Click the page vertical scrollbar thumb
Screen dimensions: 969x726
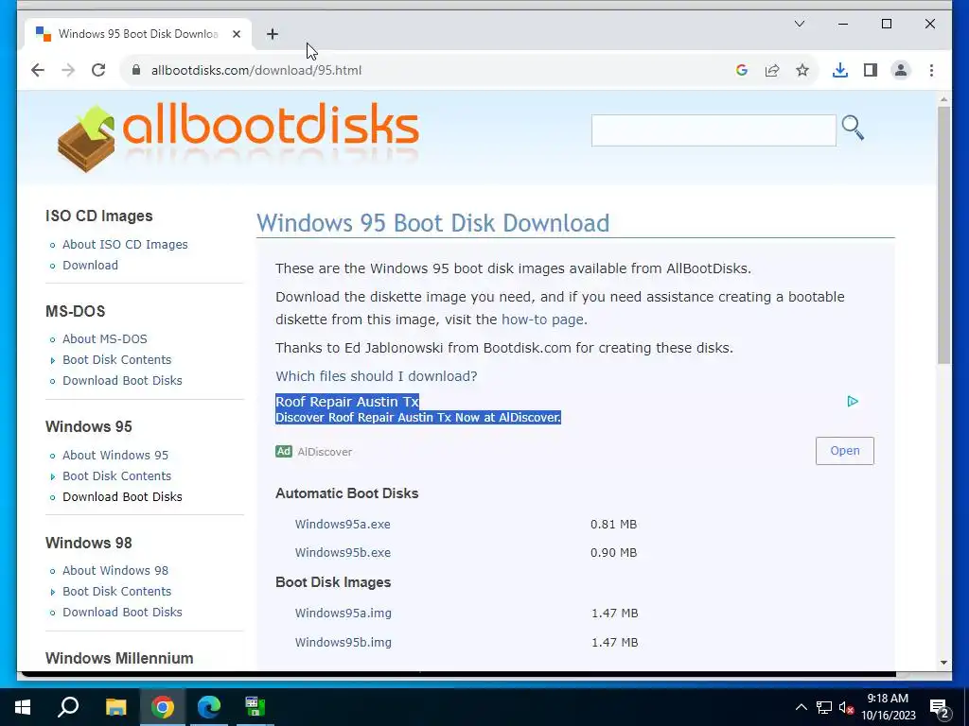click(x=943, y=234)
